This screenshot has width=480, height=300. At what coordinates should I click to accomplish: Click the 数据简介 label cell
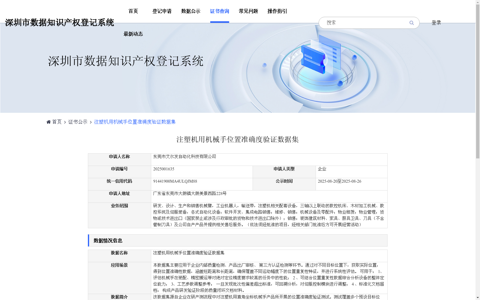pyautogui.click(x=119, y=297)
